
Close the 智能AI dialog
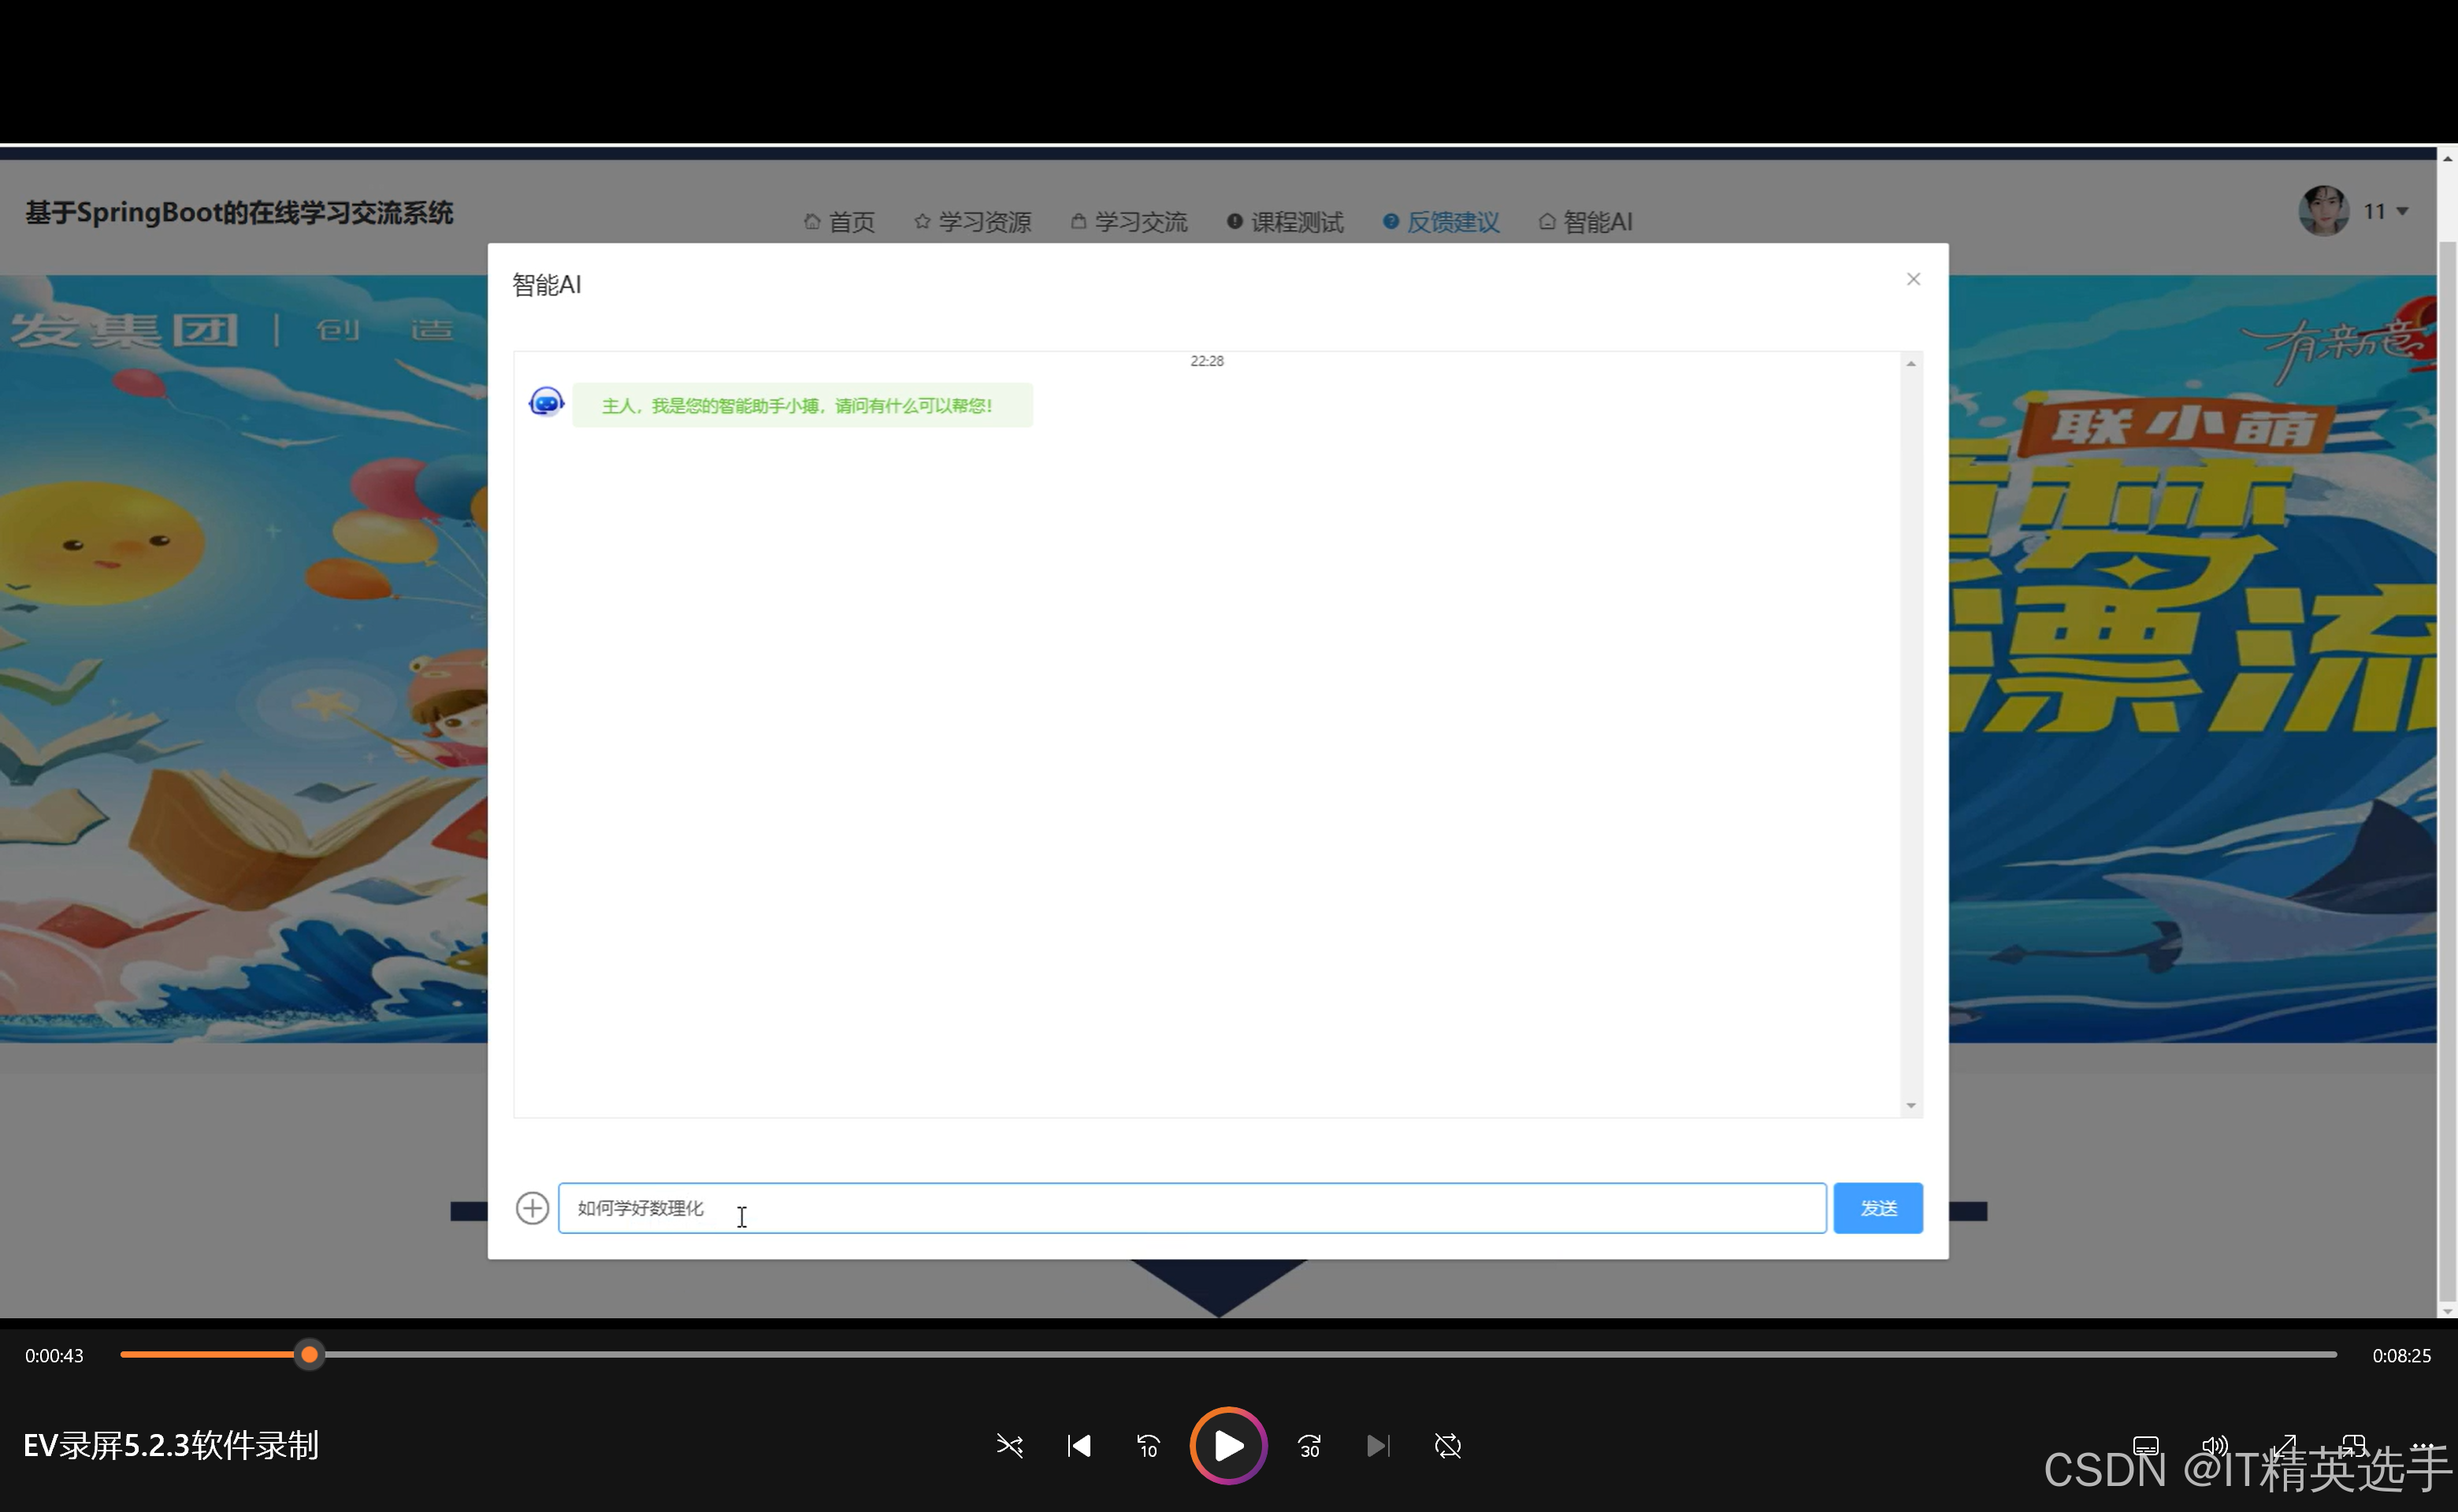1913,279
